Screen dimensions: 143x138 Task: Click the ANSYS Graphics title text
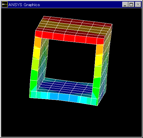24,5
